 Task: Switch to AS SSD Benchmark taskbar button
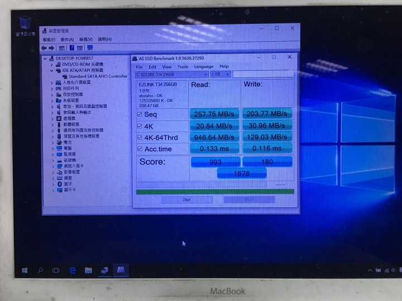pos(121,270)
